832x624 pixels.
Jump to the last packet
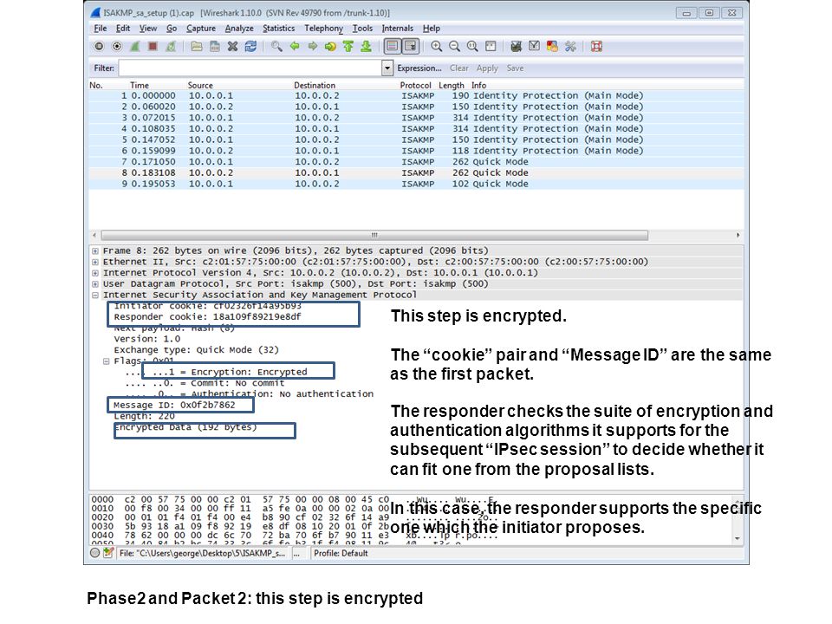(366, 47)
